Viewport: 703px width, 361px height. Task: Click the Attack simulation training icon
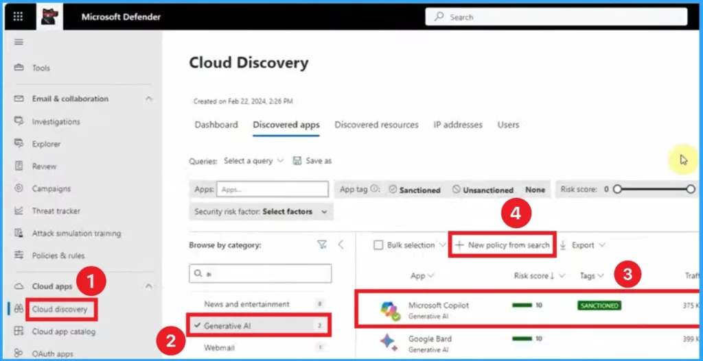point(19,233)
